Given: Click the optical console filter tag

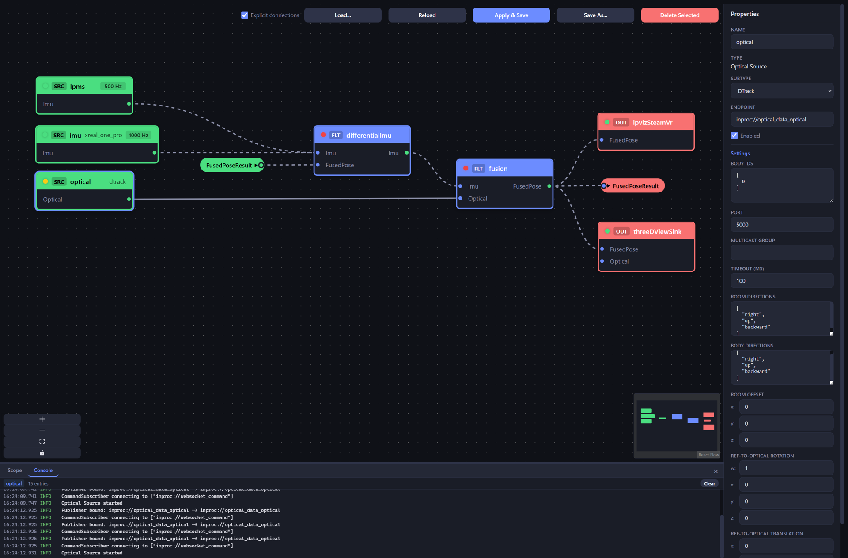Looking at the screenshot, I should tap(14, 483).
